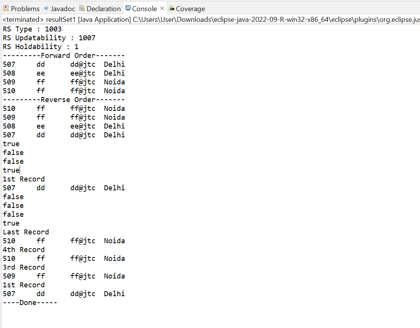Click the Coverage tab icon
The image size is (420, 328).
[x=172, y=8]
